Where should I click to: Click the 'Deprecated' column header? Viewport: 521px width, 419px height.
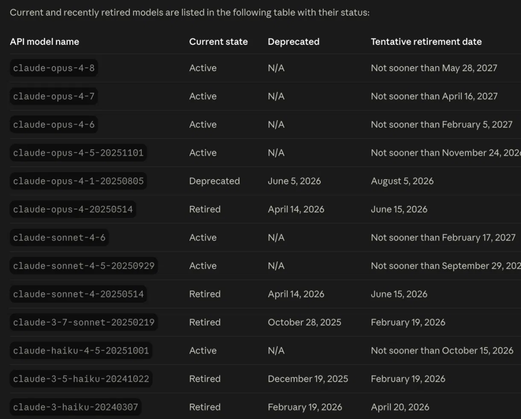(x=293, y=42)
